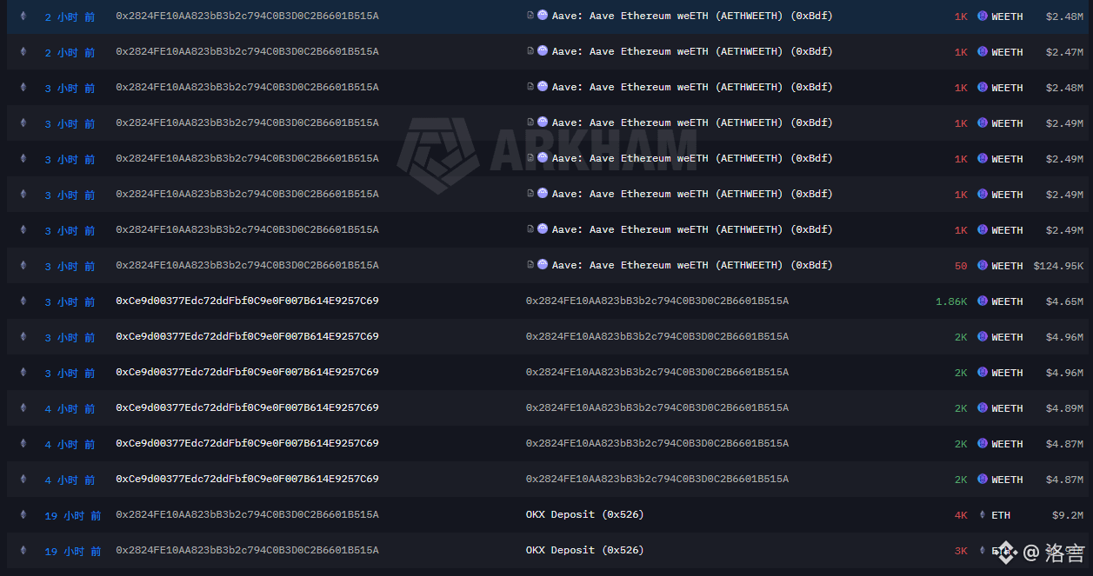Click the '$9.2M' value
Viewport: 1093px width, 576px height.
coord(1068,515)
